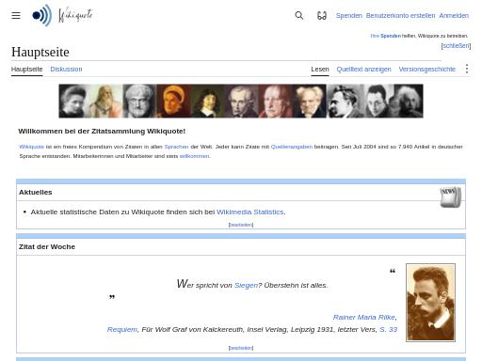Screen dimensions: 482x361
Task: Open the Siegen link in the quote
Action: tap(246, 285)
